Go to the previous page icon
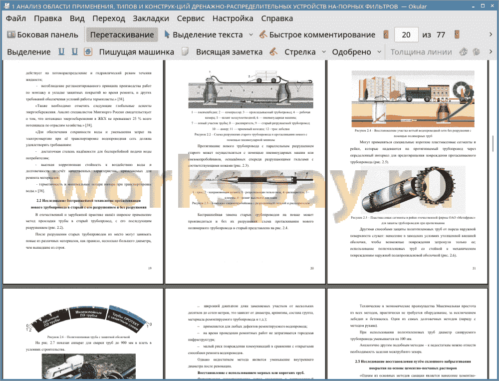Image resolution: width=499 pixels, height=381 pixels. (386, 35)
